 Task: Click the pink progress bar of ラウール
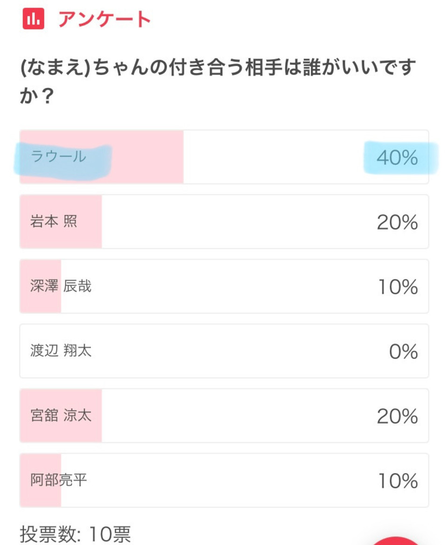(x=102, y=157)
